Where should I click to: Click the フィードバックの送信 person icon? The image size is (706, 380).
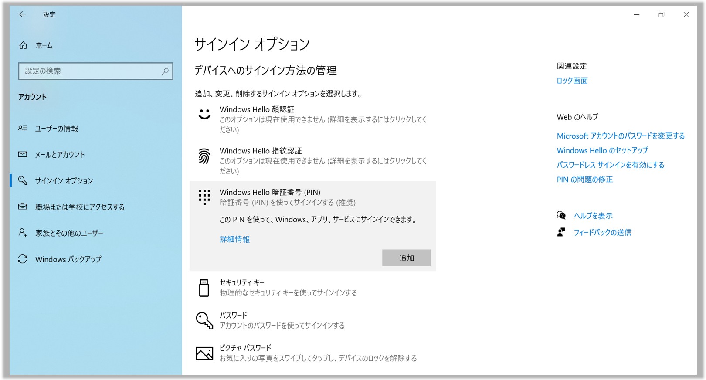(x=561, y=232)
